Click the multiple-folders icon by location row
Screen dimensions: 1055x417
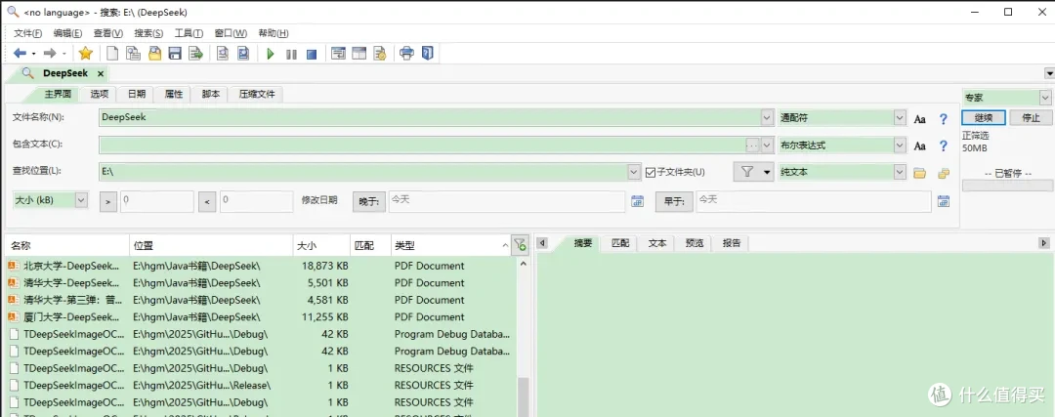point(944,173)
